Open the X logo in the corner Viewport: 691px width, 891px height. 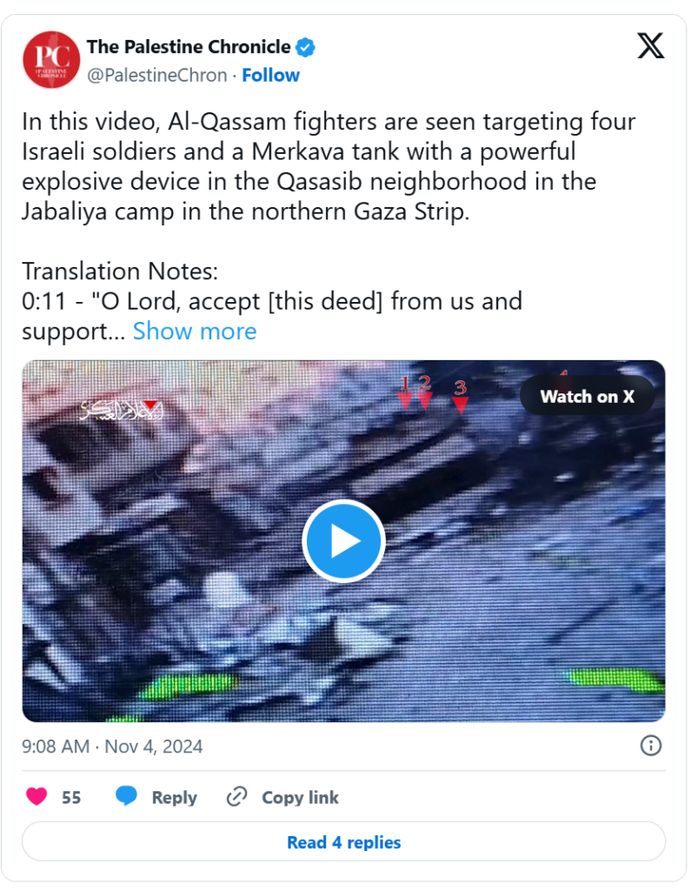coord(650,46)
